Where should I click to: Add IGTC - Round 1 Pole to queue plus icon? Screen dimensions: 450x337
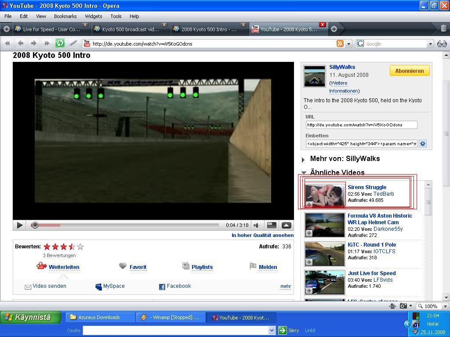click(x=309, y=262)
